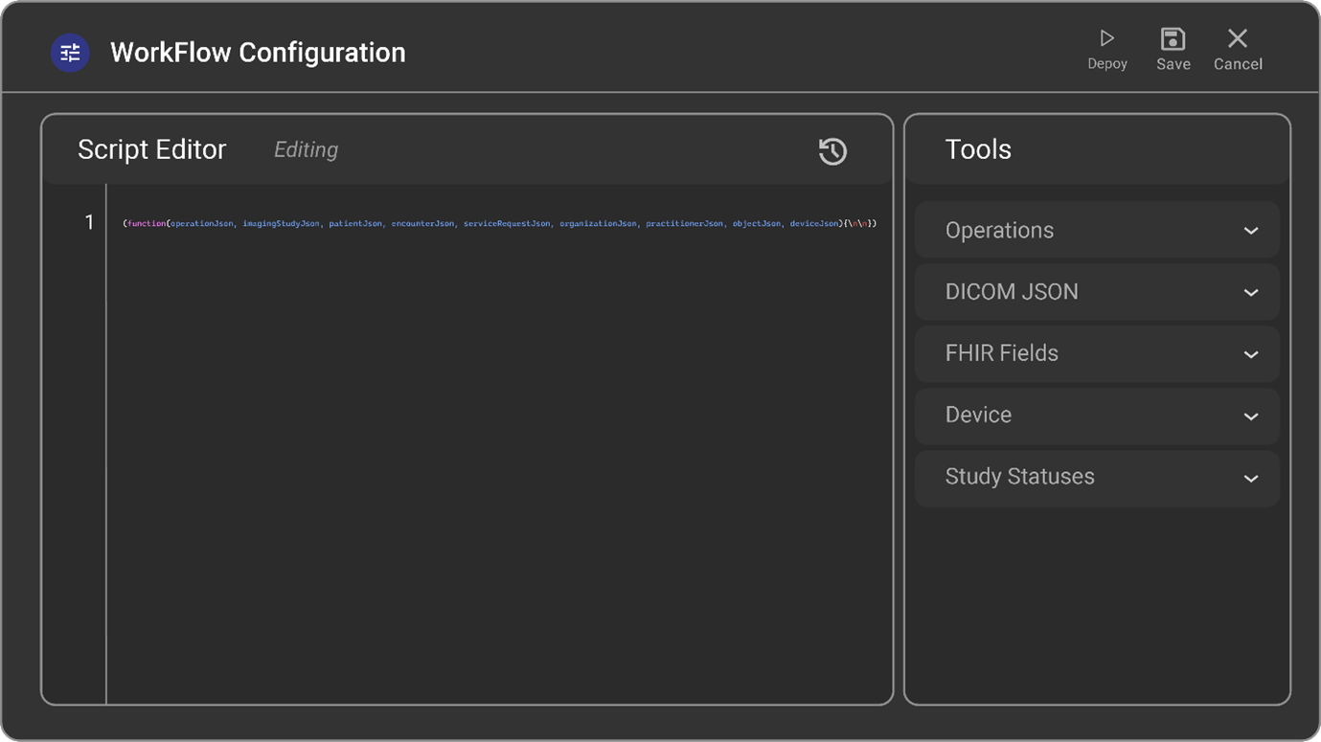Open the DICOM JSON section label
The image size is (1321, 742).
coord(1011,292)
